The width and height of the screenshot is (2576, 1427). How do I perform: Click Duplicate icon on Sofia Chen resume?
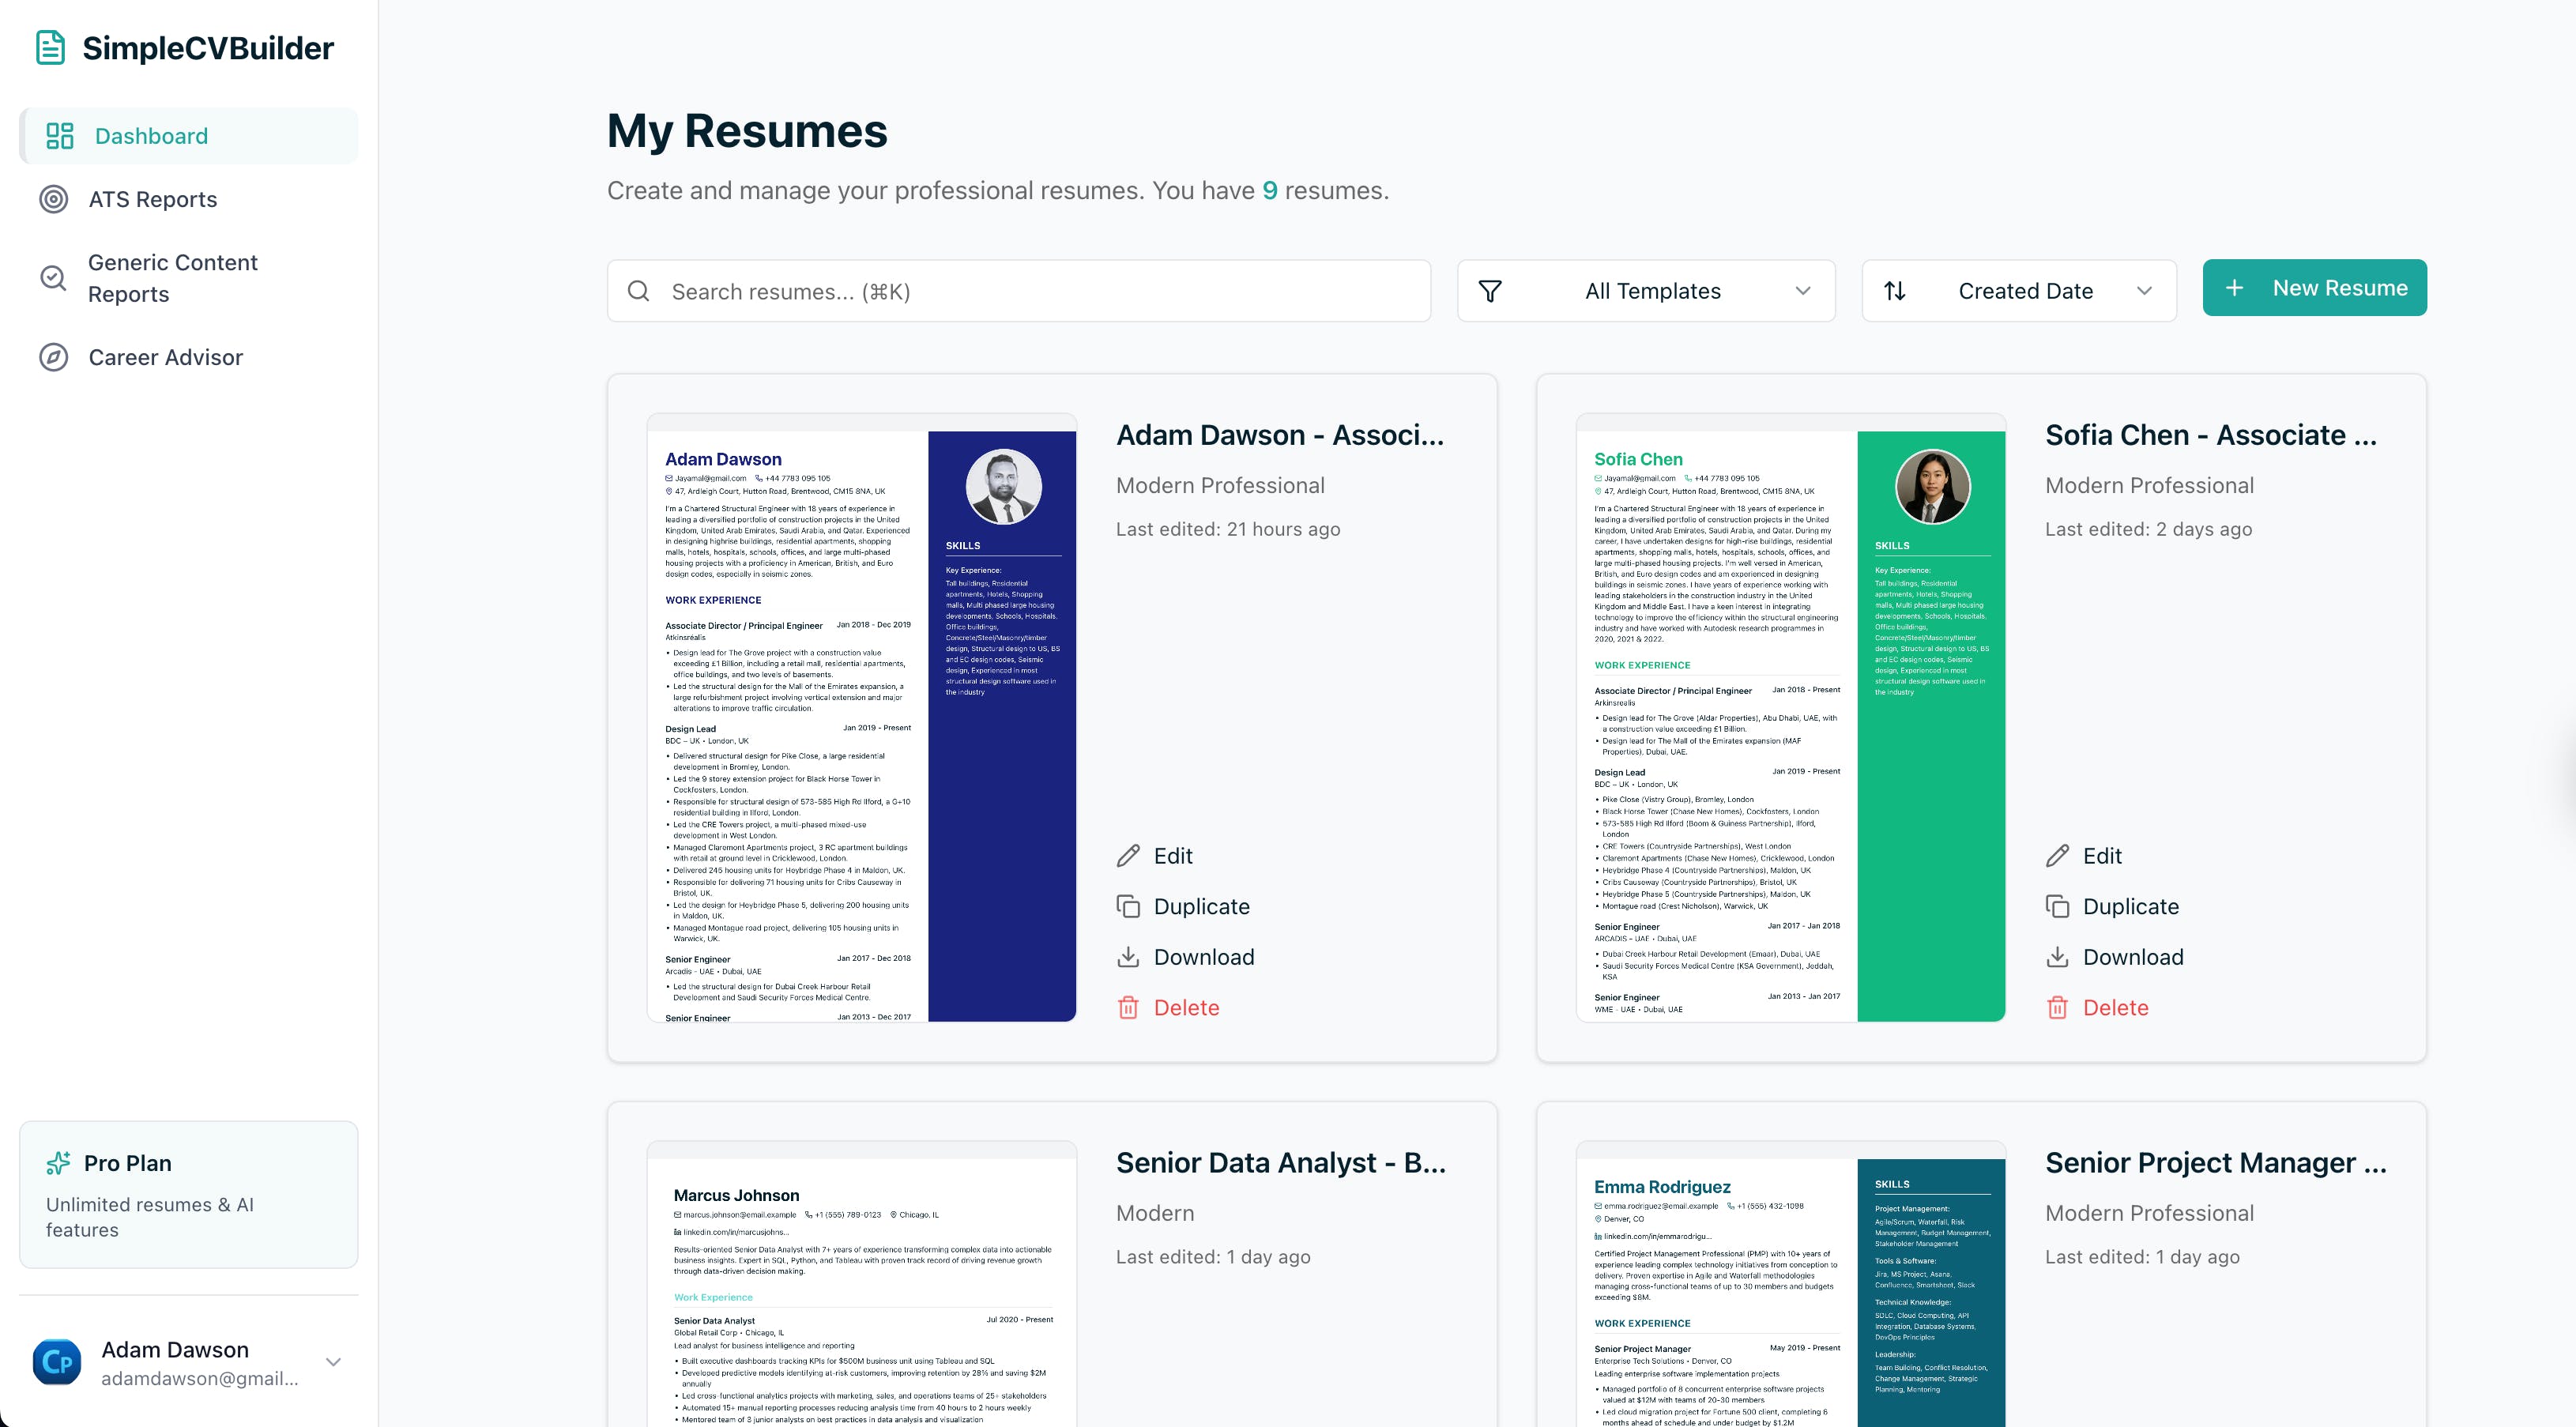point(2057,907)
